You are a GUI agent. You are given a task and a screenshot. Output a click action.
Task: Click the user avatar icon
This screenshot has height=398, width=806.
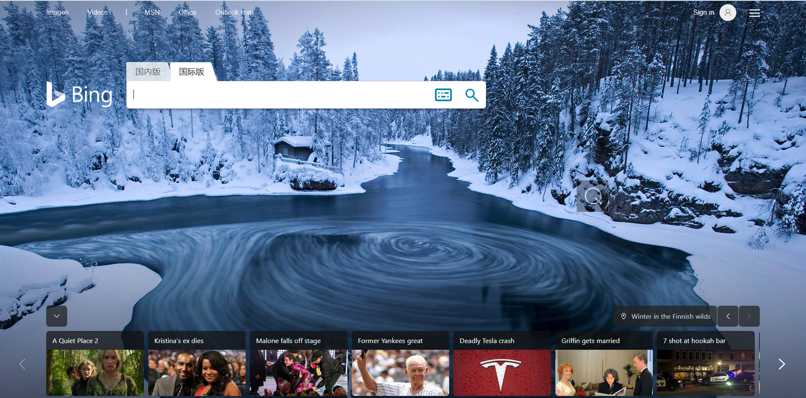coord(728,13)
